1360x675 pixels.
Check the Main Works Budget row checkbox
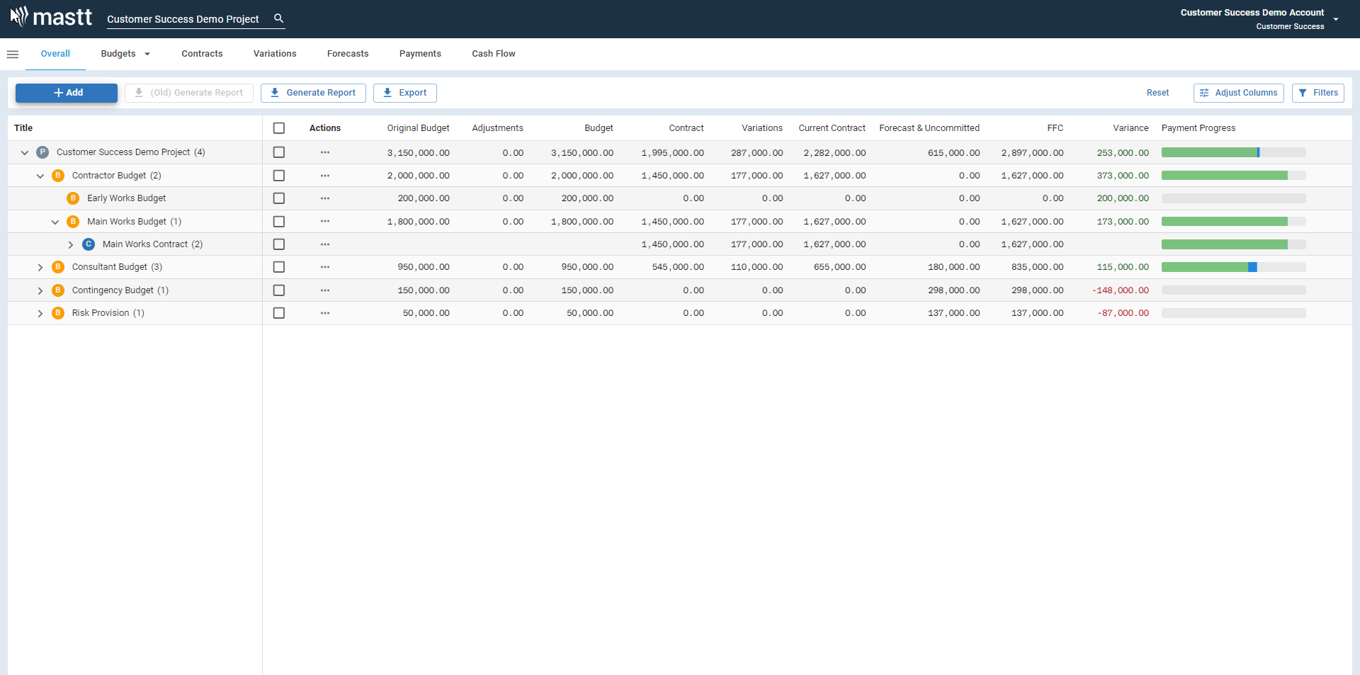pyautogui.click(x=279, y=222)
